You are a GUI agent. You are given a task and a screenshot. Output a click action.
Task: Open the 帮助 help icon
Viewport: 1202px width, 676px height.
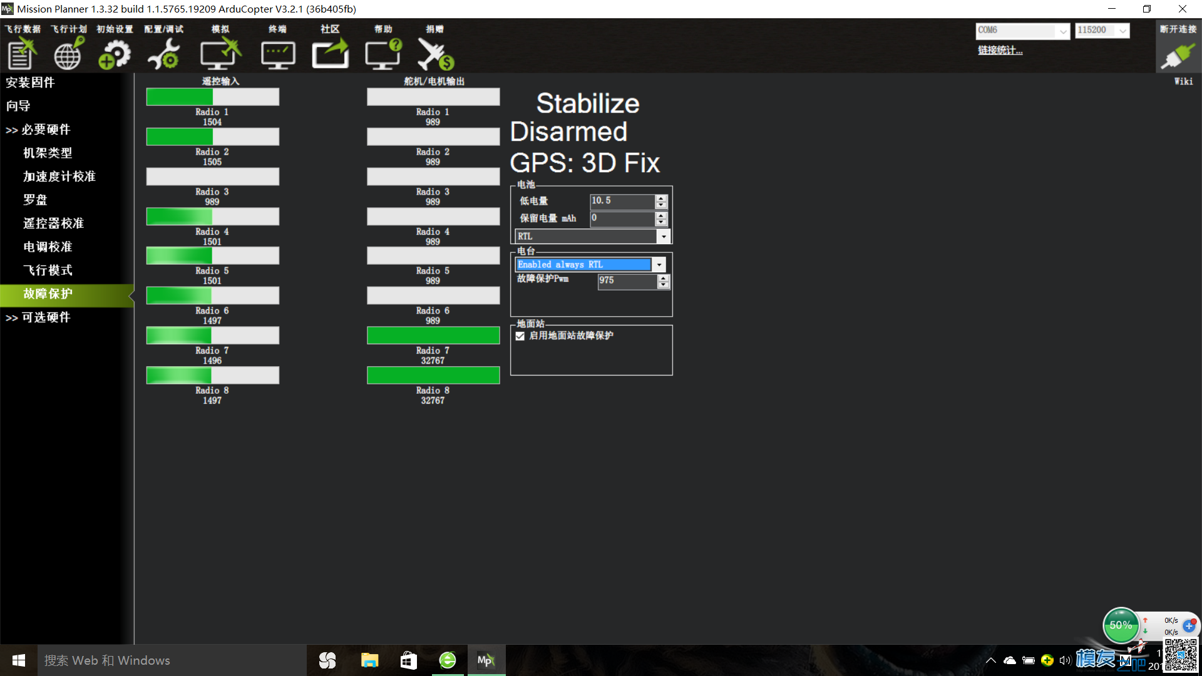tap(383, 53)
